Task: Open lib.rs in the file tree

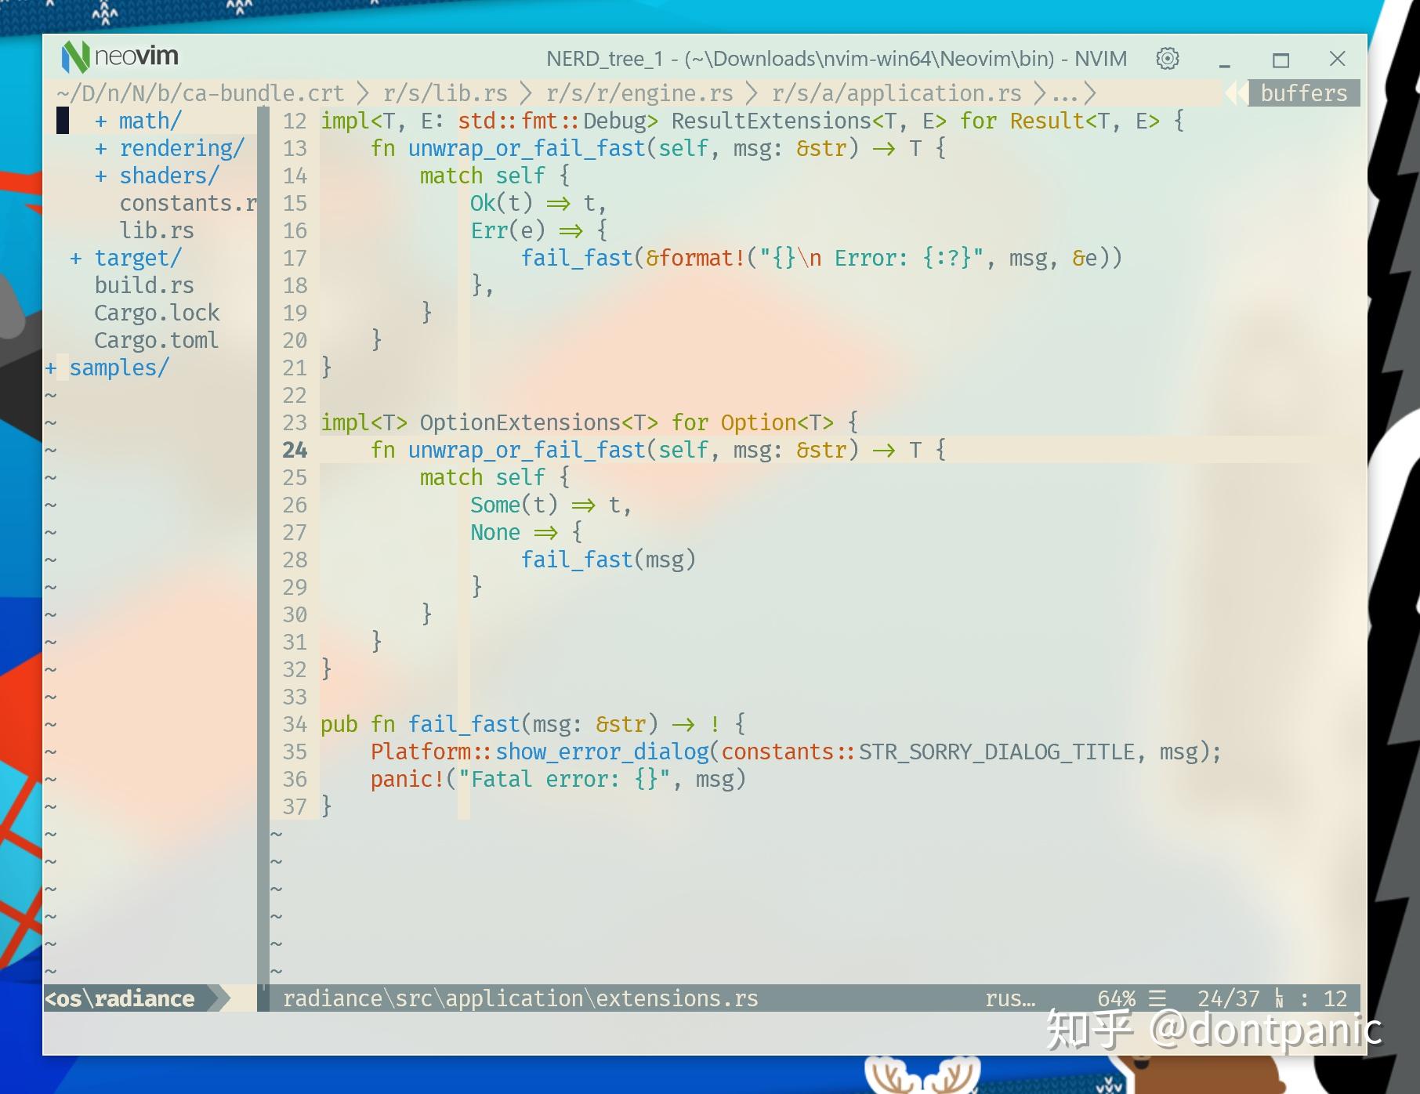Action: (157, 231)
